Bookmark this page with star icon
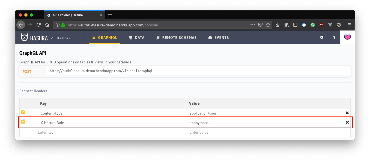Screen dimensions: 370x160 pos(268,25)
